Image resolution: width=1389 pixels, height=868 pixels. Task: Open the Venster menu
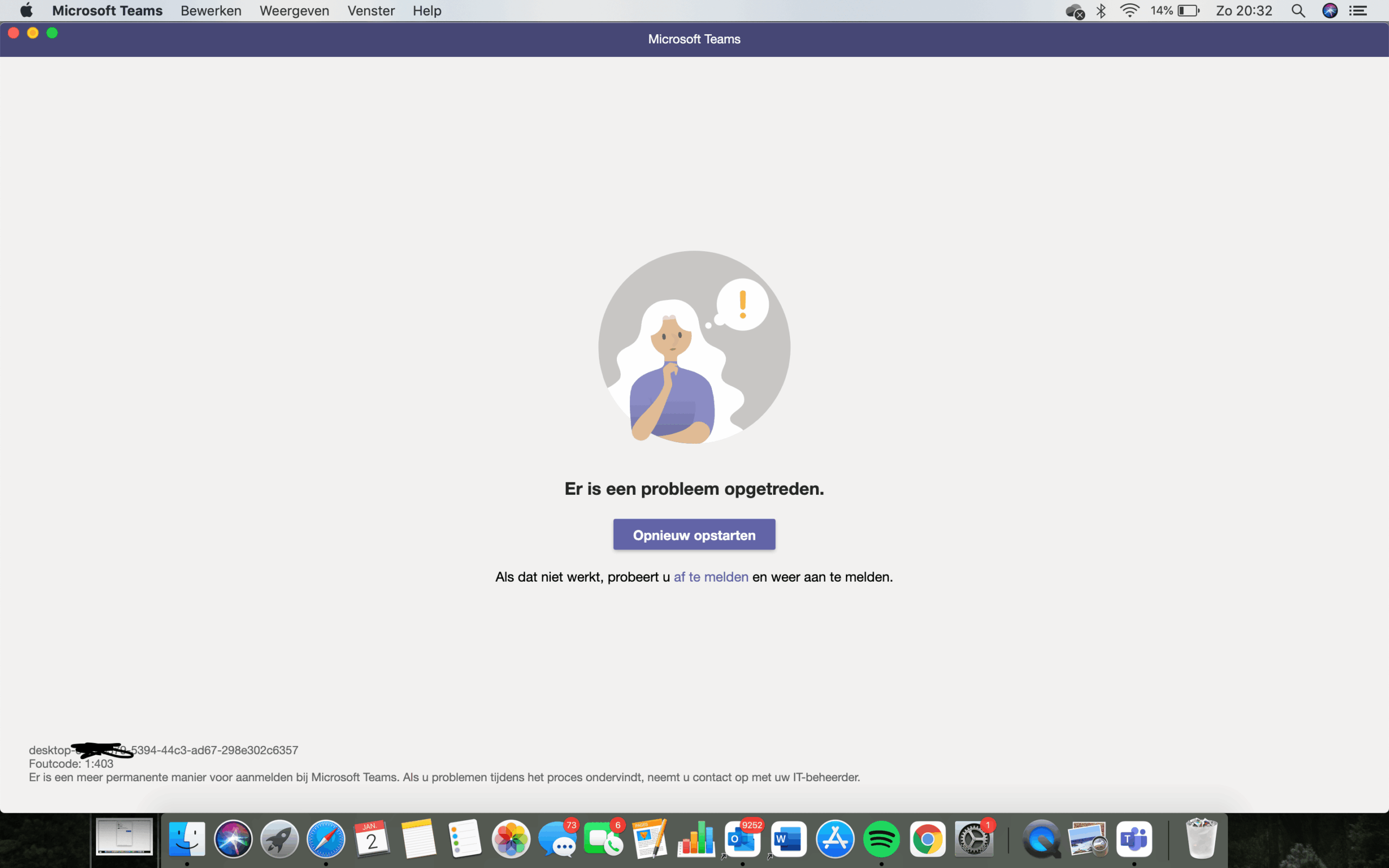371,10
